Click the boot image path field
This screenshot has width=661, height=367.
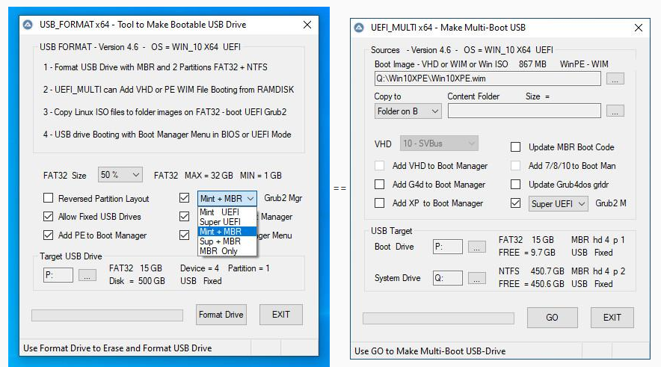pyautogui.click(x=488, y=78)
